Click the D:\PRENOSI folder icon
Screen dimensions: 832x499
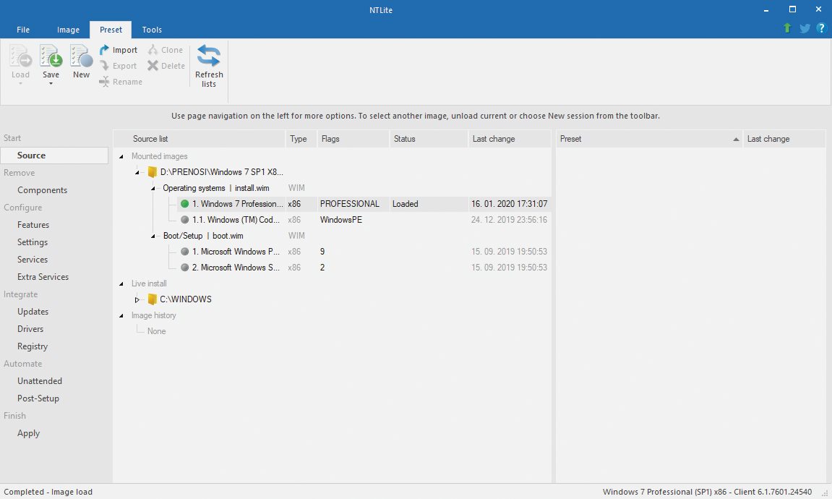(x=153, y=172)
